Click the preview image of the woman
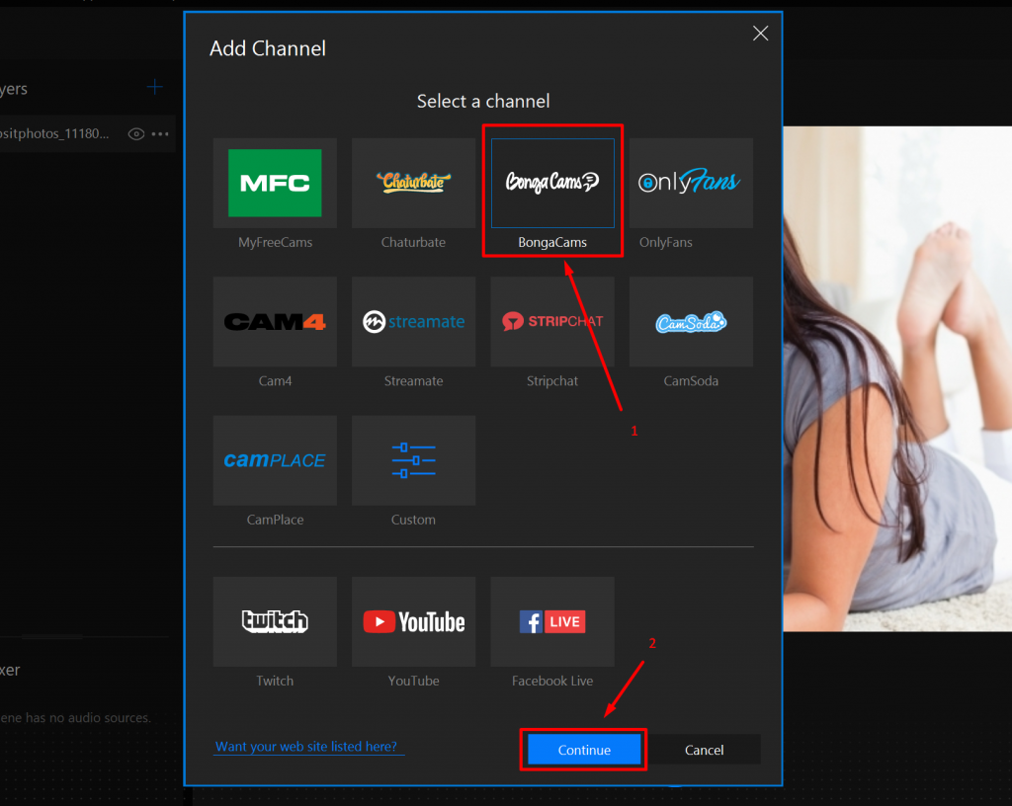This screenshot has width=1012, height=806. click(x=897, y=378)
